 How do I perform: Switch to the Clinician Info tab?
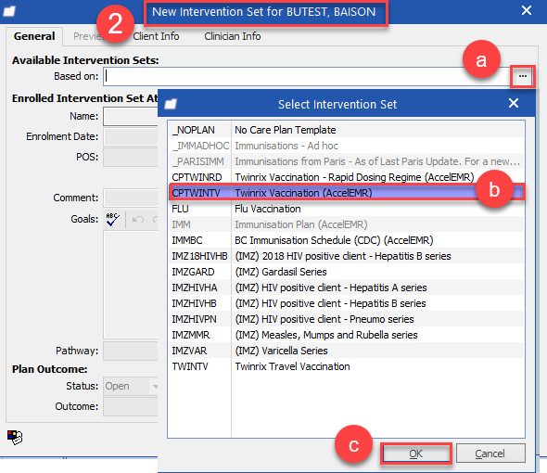[x=233, y=36]
